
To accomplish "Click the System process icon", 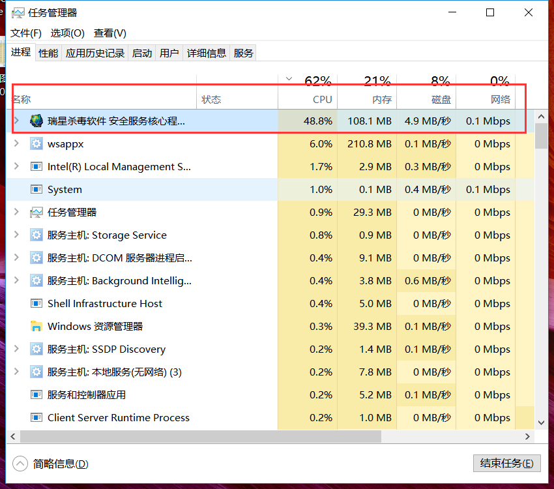I will [36, 189].
